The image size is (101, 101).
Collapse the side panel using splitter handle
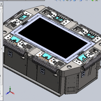click(x=4, y=49)
